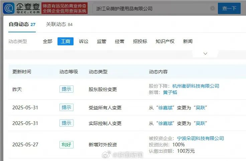Screen dimensions: 246x161
Task: Switch to 自身动态 tab
Action: pyautogui.click(x=22, y=24)
